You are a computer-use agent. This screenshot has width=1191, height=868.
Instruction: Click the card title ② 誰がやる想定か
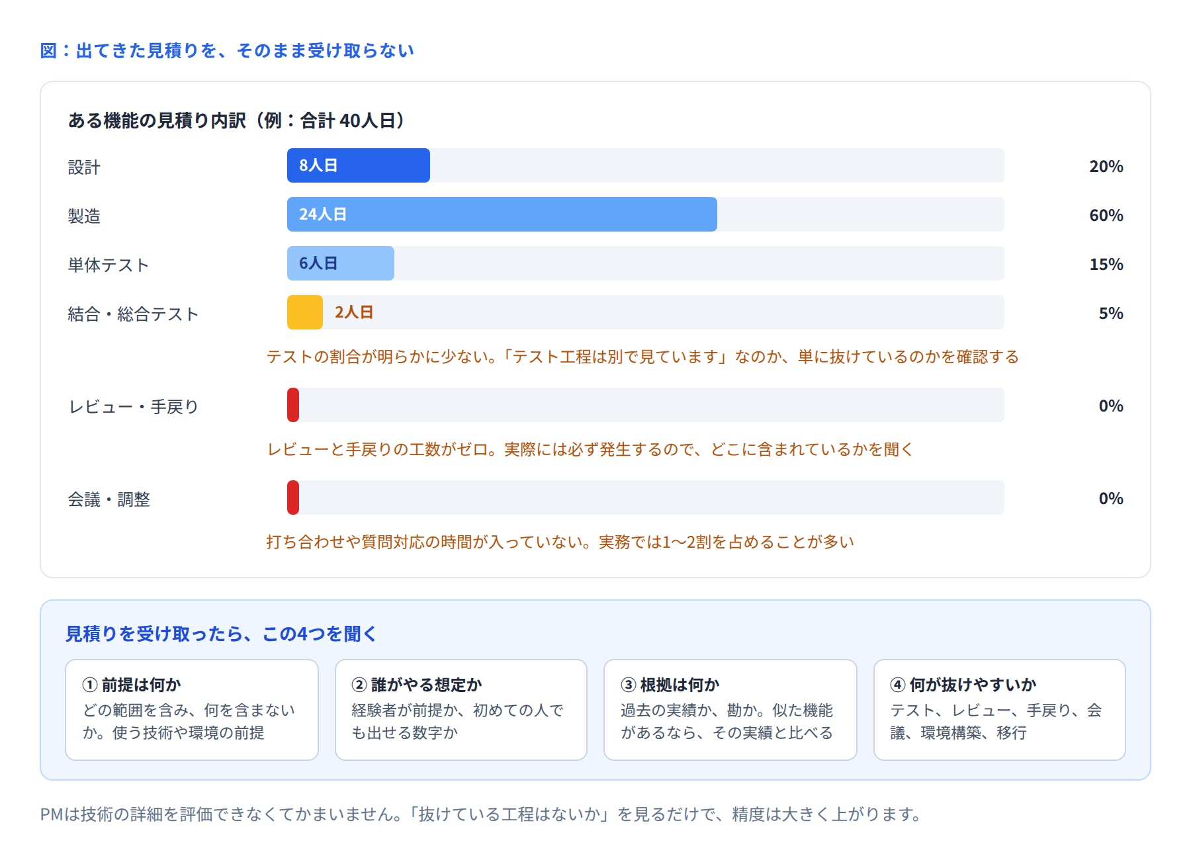click(416, 685)
